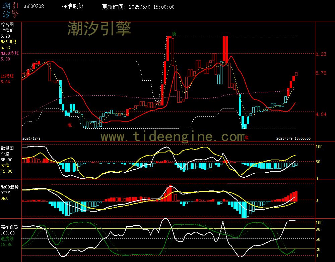Click the end date 2025/5/9 15:00:00 below the chart

[x=293, y=138]
